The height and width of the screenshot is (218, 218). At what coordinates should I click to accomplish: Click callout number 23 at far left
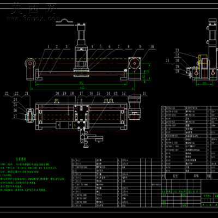click(x=7, y=94)
